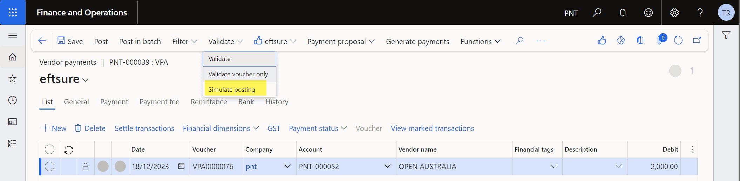
Task: Select the row radio for VPA0000076
Action: click(50, 166)
